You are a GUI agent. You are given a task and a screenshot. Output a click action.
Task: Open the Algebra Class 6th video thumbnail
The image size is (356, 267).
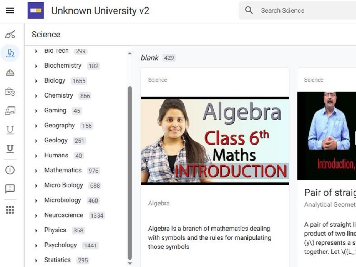click(x=215, y=141)
